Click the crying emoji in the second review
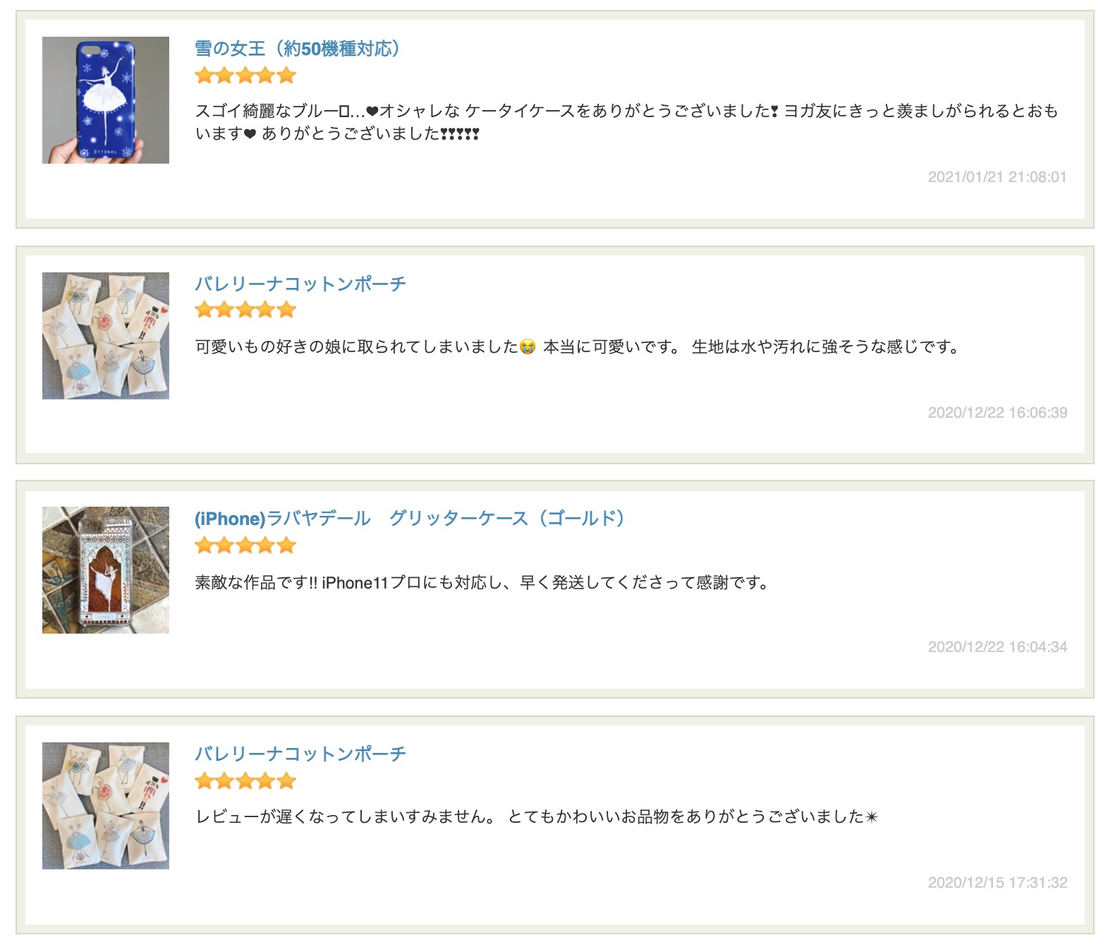 pos(528,347)
